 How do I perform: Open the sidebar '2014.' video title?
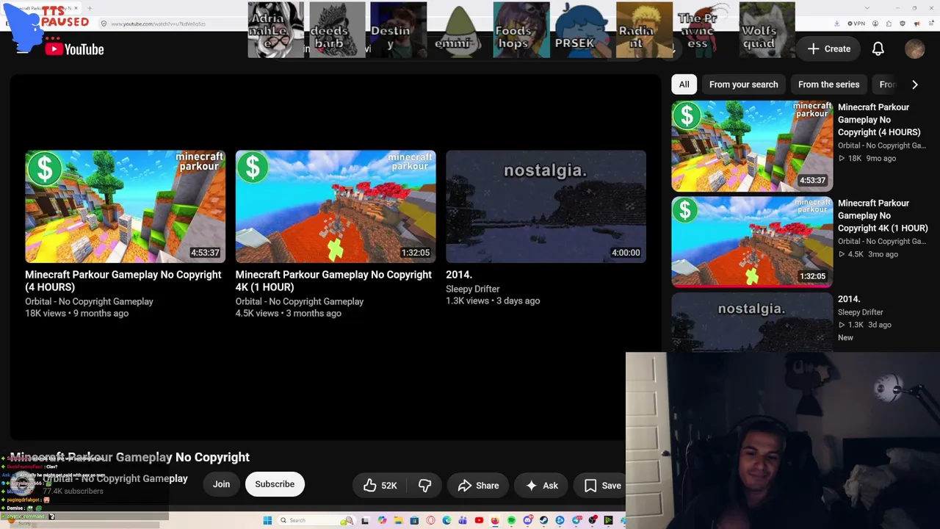pos(849,299)
